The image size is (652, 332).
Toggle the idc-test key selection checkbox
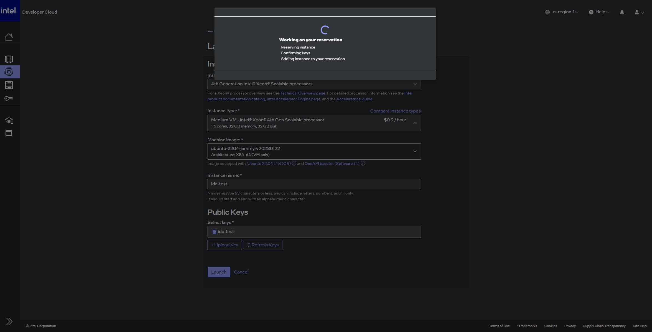[x=214, y=231]
